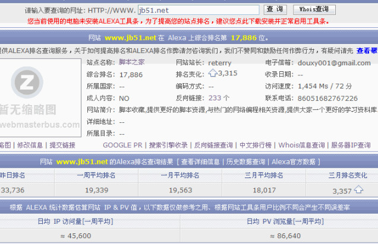
Task: Click the 233 backlinks count link
Action: [x=215, y=98]
